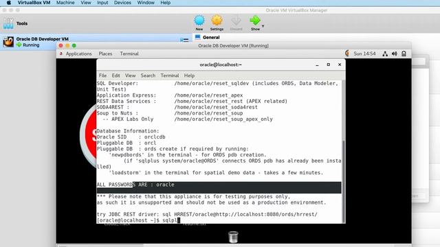Click the '/home/oracle/reset_soup_apex_only' path

(223, 119)
